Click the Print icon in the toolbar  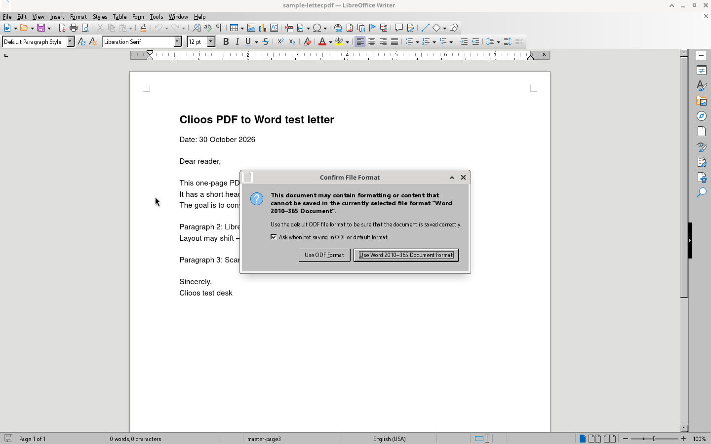coord(74,28)
